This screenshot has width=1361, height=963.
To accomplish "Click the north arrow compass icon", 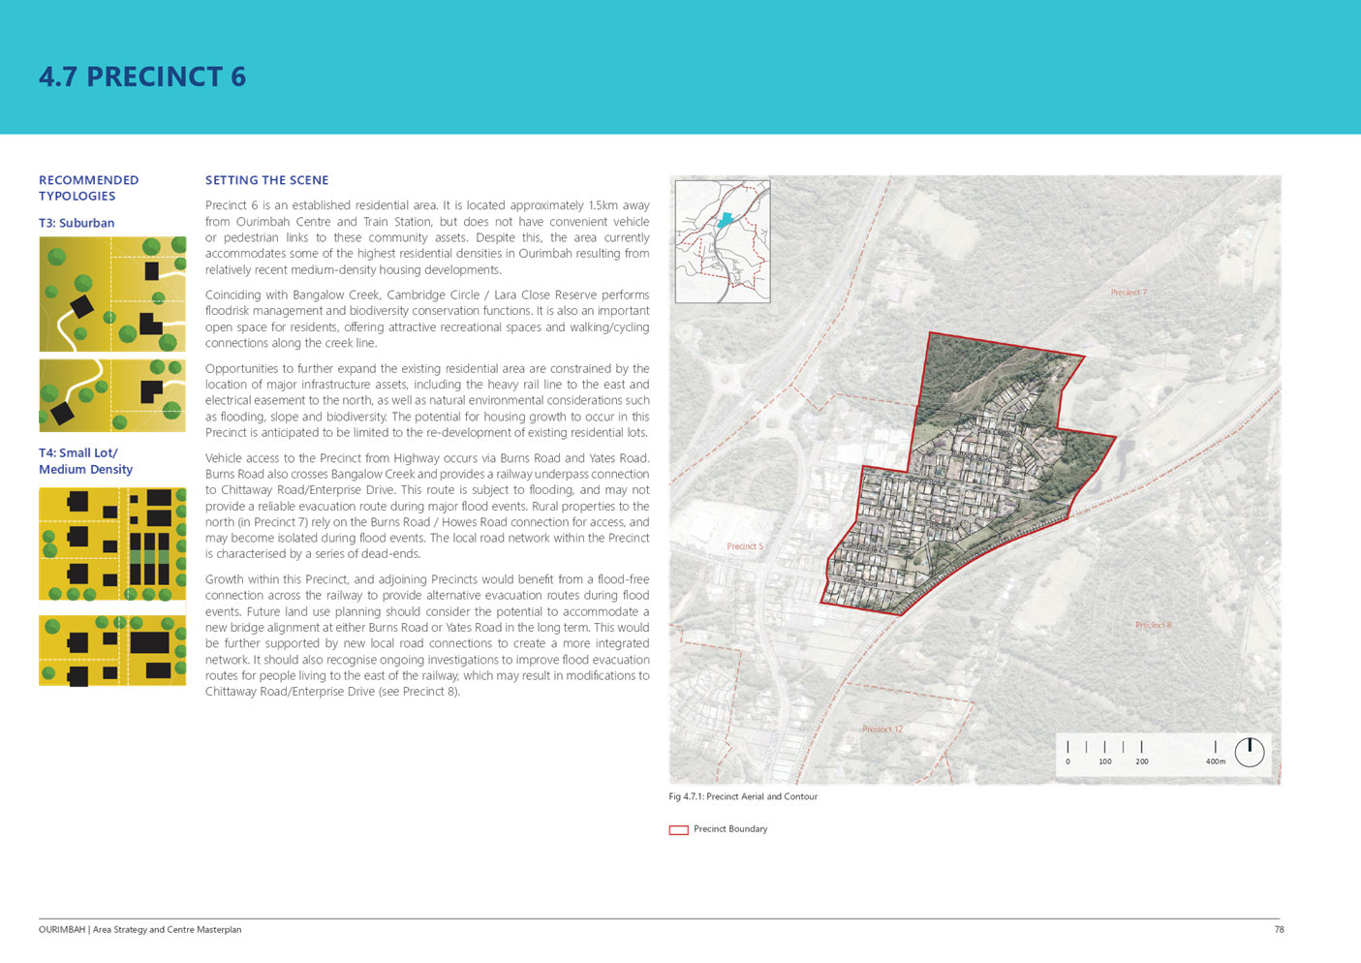I will [x=1249, y=752].
